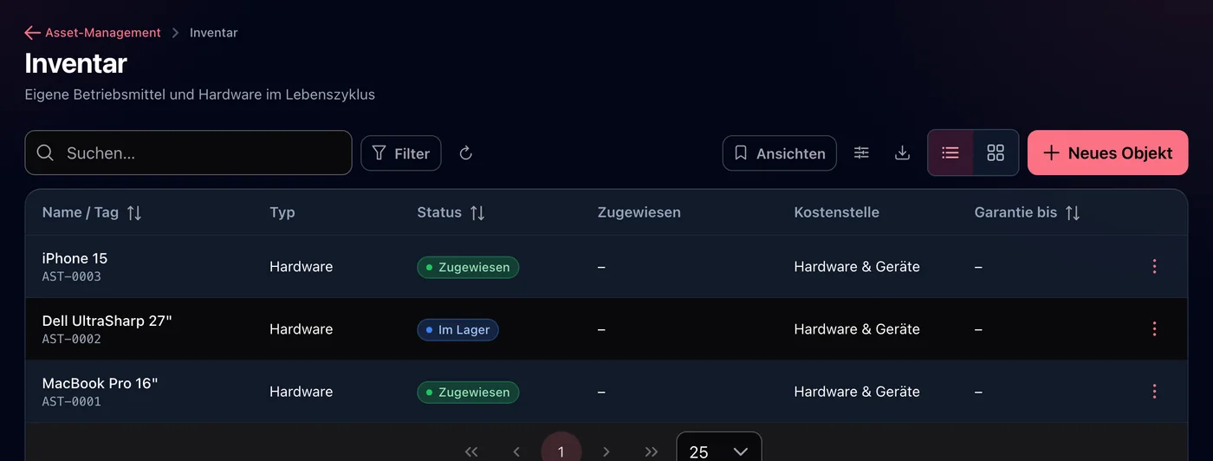Switch to list view
The width and height of the screenshot is (1213, 461).
tap(950, 153)
